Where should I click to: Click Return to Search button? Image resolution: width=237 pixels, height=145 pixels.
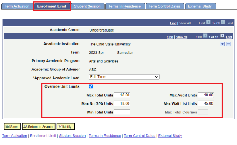39,126
